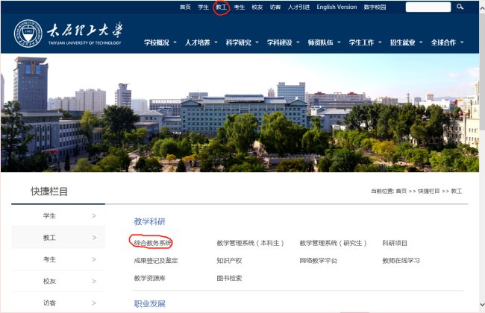Screen dimensions: 485x313
Task: Open 教师在线学习 link
Action: click(401, 261)
